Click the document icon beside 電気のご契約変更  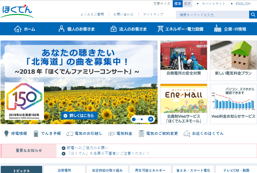(x=141, y=134)
